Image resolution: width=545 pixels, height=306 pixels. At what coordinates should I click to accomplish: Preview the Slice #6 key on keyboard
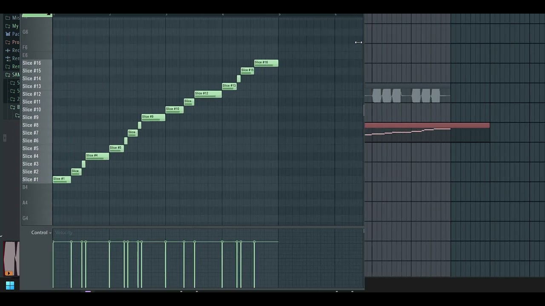[x=37, y=141]
